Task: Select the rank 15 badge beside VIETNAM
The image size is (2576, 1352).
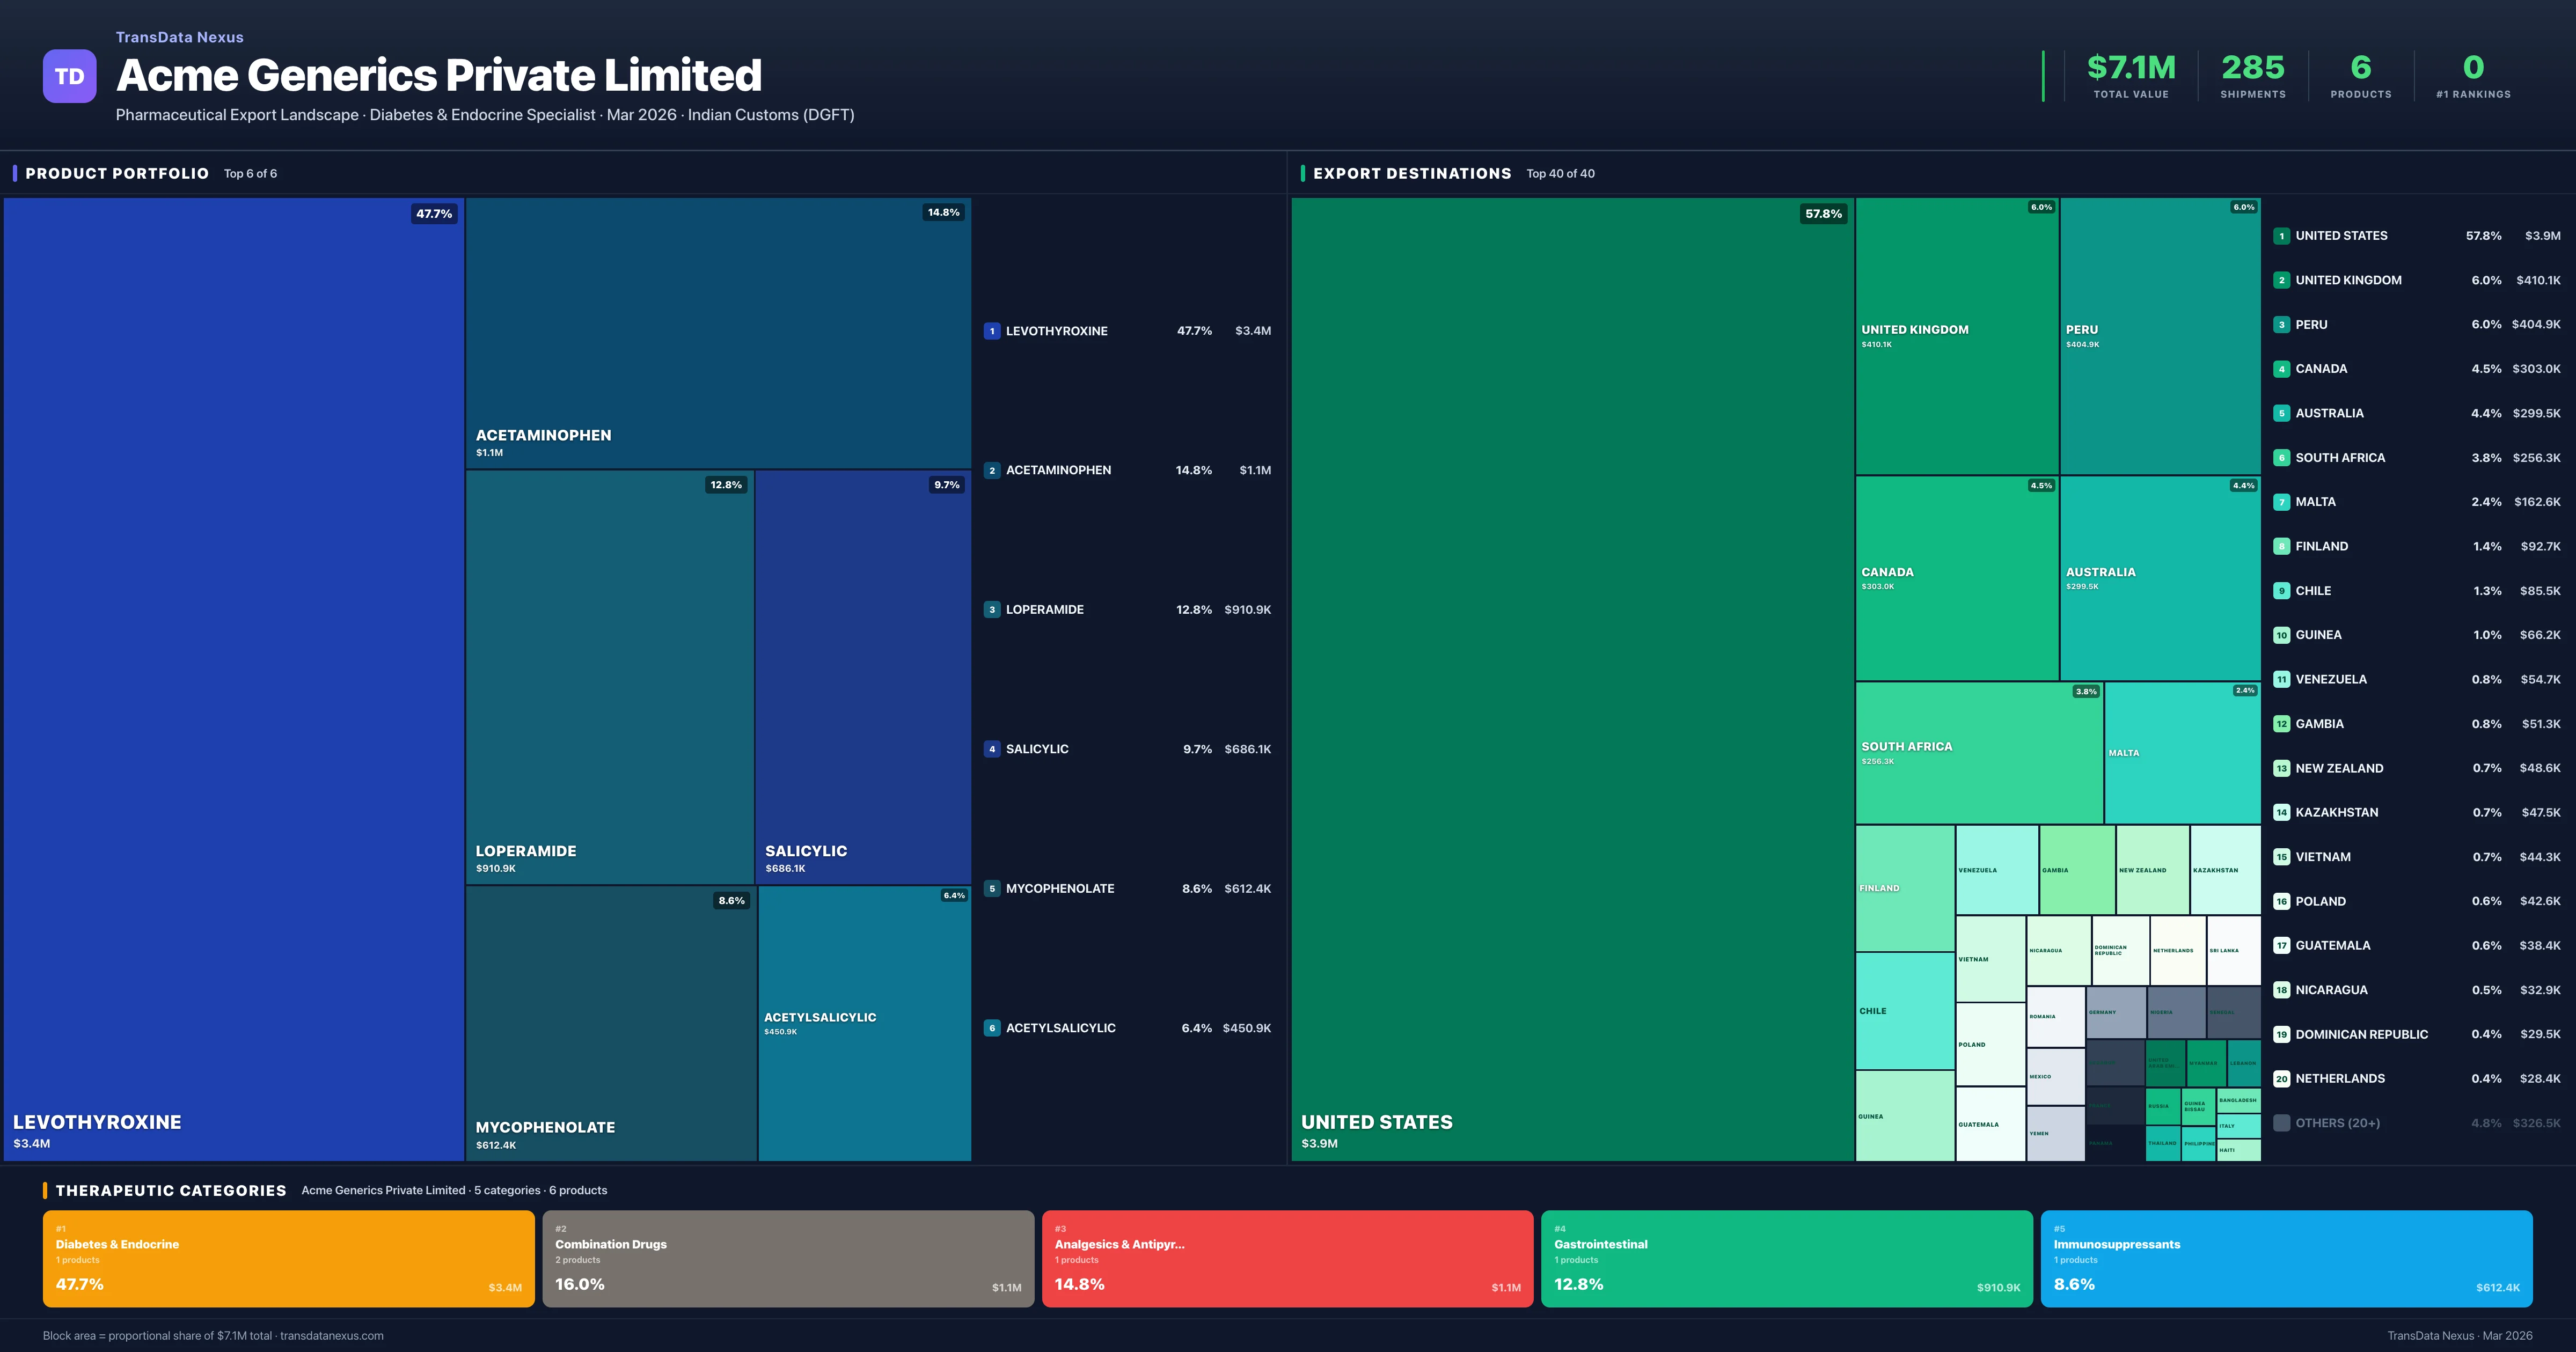Action: click(2282, 856)
